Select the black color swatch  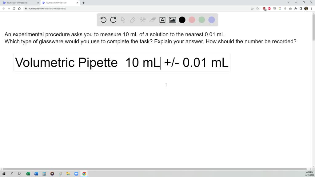tap(182, 20)
